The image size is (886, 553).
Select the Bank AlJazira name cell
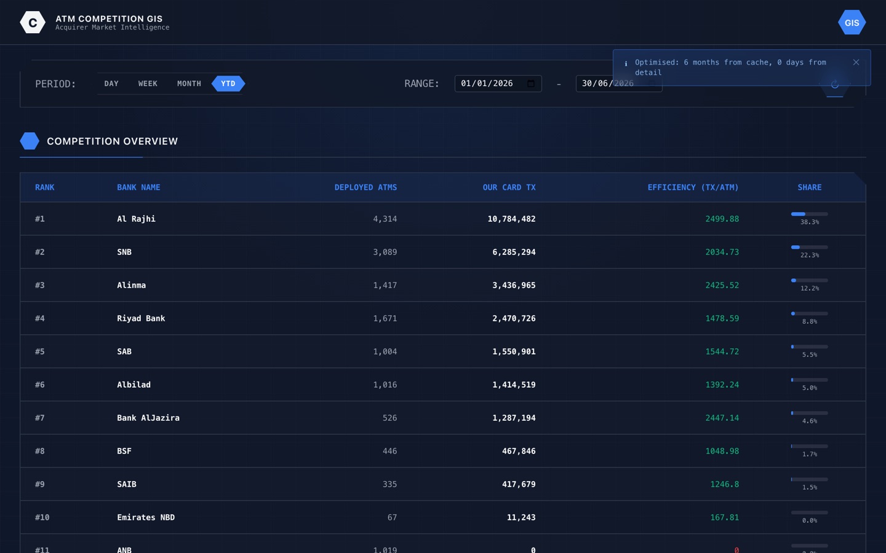(x=148, y=418)
